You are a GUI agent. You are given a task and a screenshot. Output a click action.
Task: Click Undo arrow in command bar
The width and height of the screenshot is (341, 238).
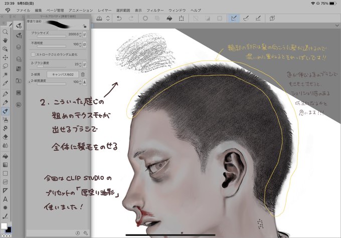(x=119, y=18)
